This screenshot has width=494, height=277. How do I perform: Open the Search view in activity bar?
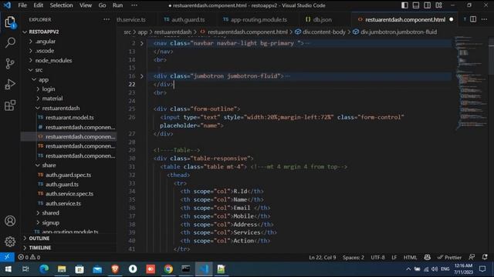(x=10, y=43)
